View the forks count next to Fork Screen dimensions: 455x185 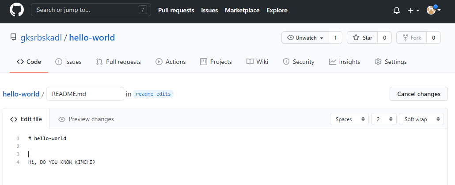tap(433, 37)
